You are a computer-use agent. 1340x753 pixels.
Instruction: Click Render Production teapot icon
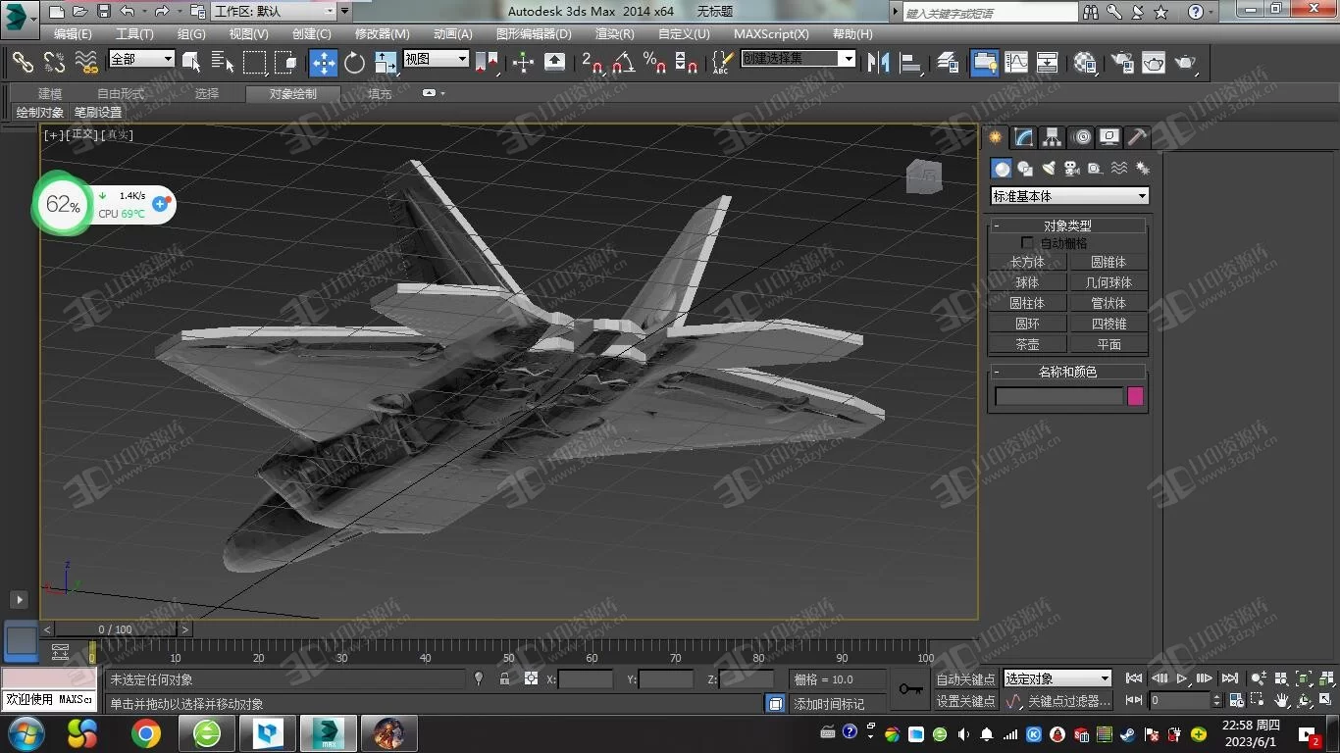(1185, 62)
